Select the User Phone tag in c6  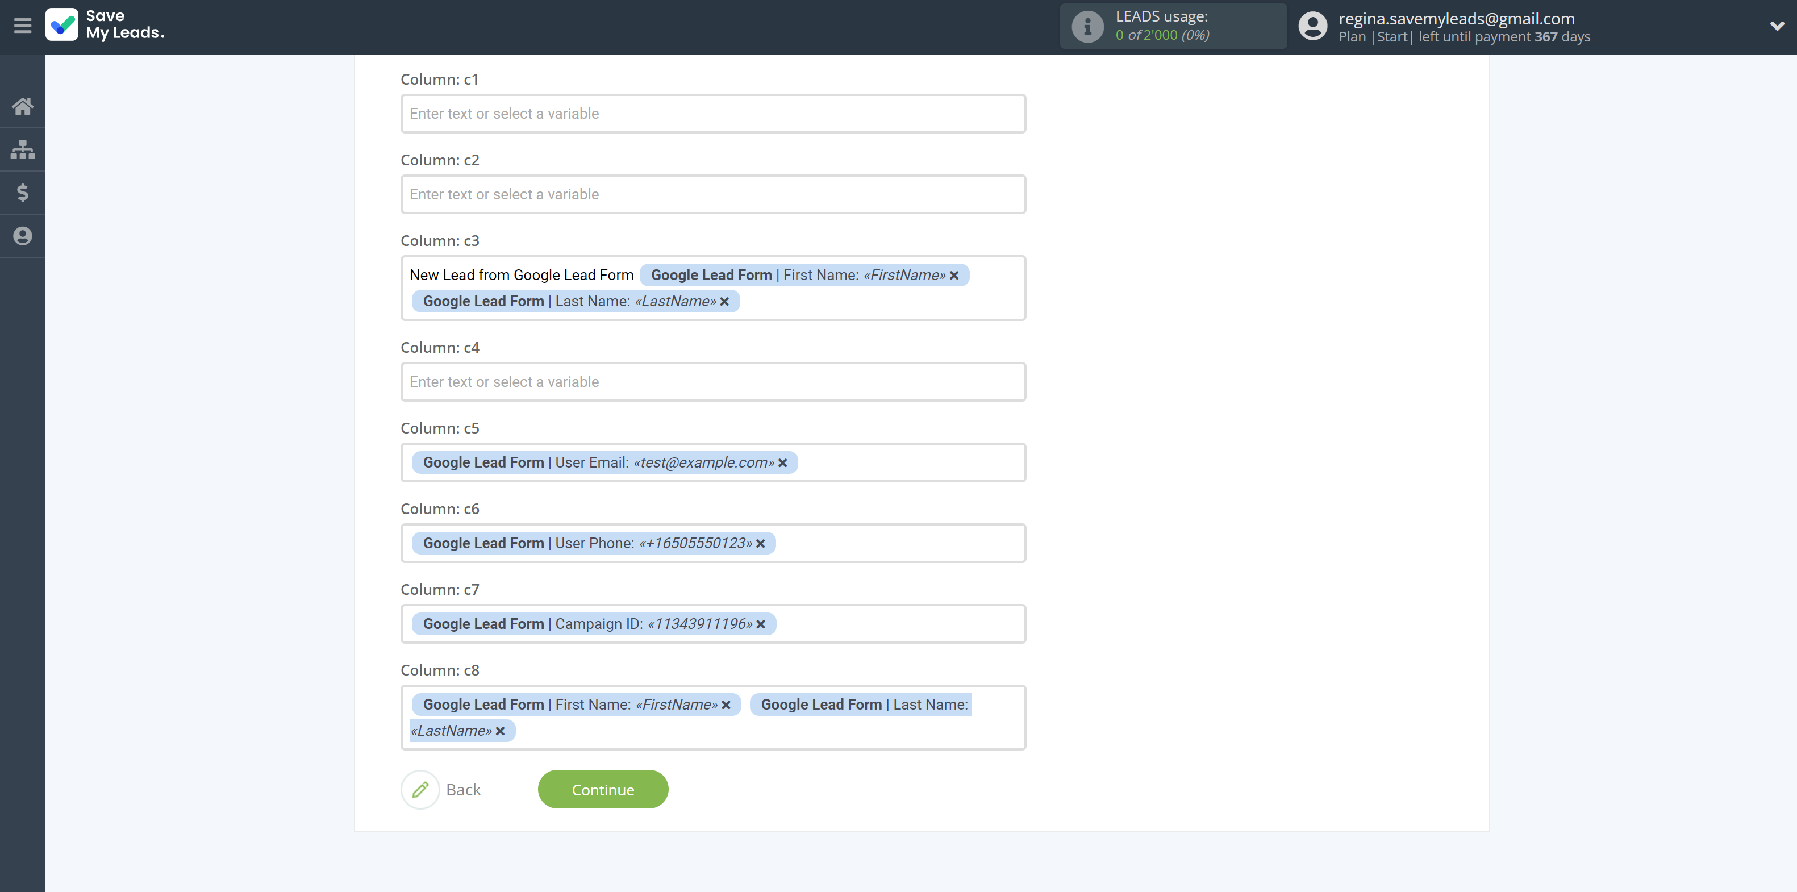tap(593, 543)
